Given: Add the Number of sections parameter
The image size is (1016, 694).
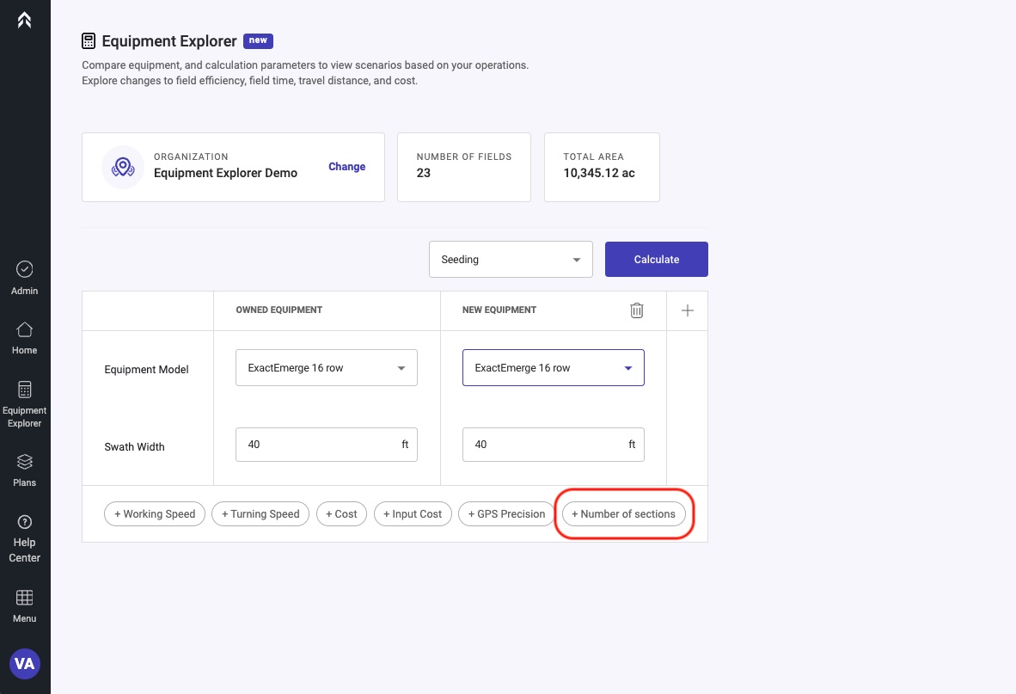Looking at the screenshot, I should point(624,514).
